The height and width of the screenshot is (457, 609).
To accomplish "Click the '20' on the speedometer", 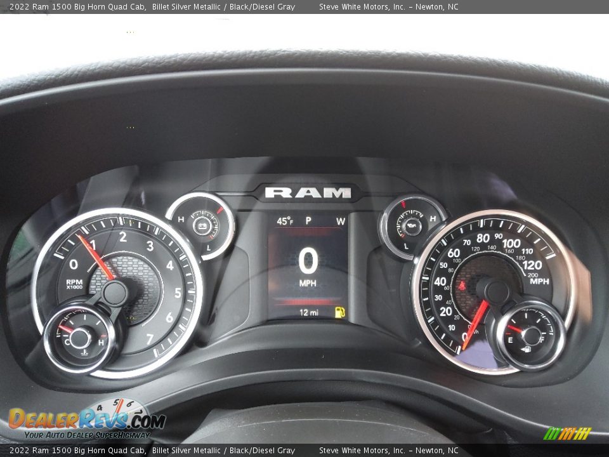I will click(445, 311).
